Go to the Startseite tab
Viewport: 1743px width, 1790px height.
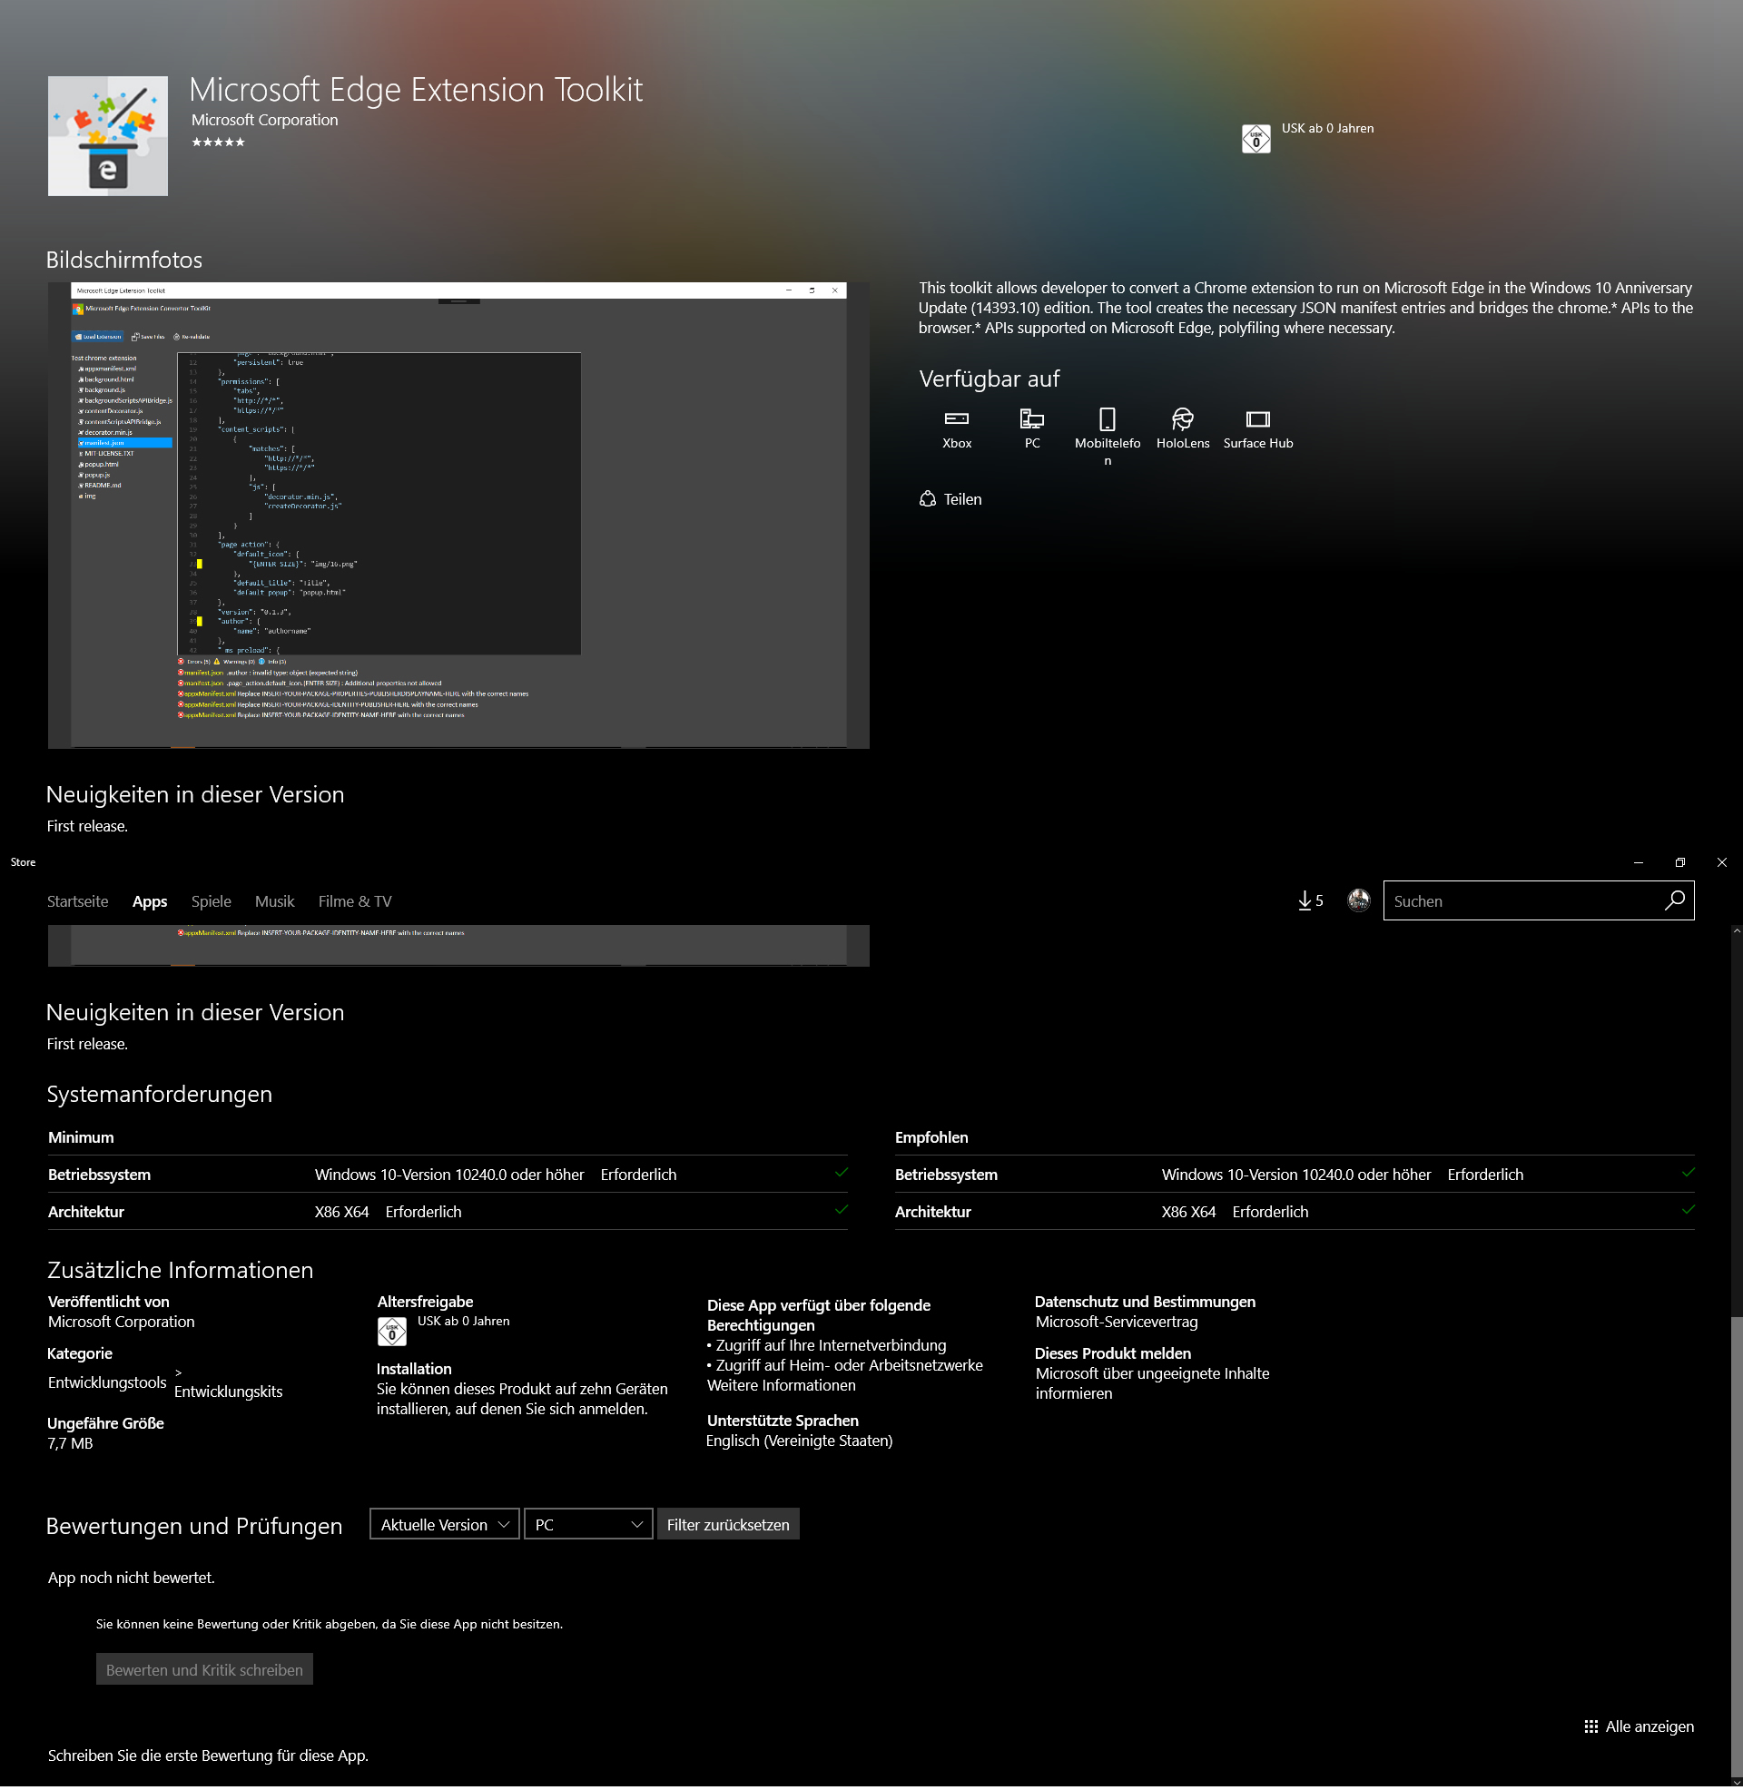point(78,902)
